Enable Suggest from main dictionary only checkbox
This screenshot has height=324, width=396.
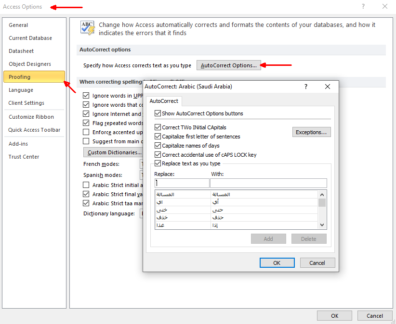pyautogui.click(x=86, y=141)
